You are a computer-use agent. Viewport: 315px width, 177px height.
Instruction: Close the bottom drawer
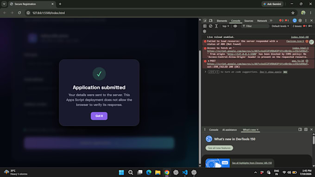(x=311, y=130)
